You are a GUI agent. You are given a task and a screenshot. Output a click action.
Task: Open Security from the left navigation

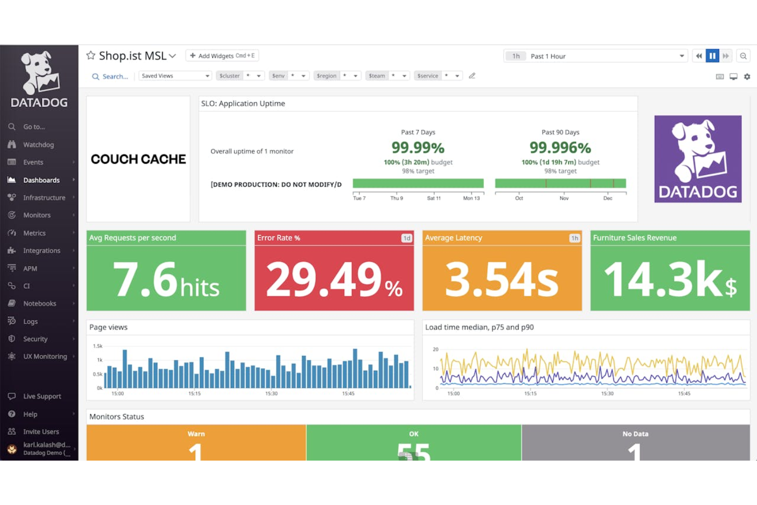[35, 339]
